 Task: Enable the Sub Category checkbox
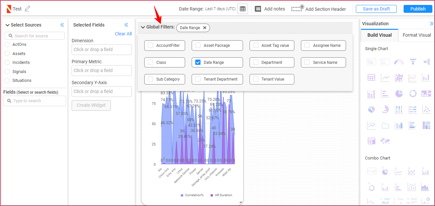click(150, 79)
